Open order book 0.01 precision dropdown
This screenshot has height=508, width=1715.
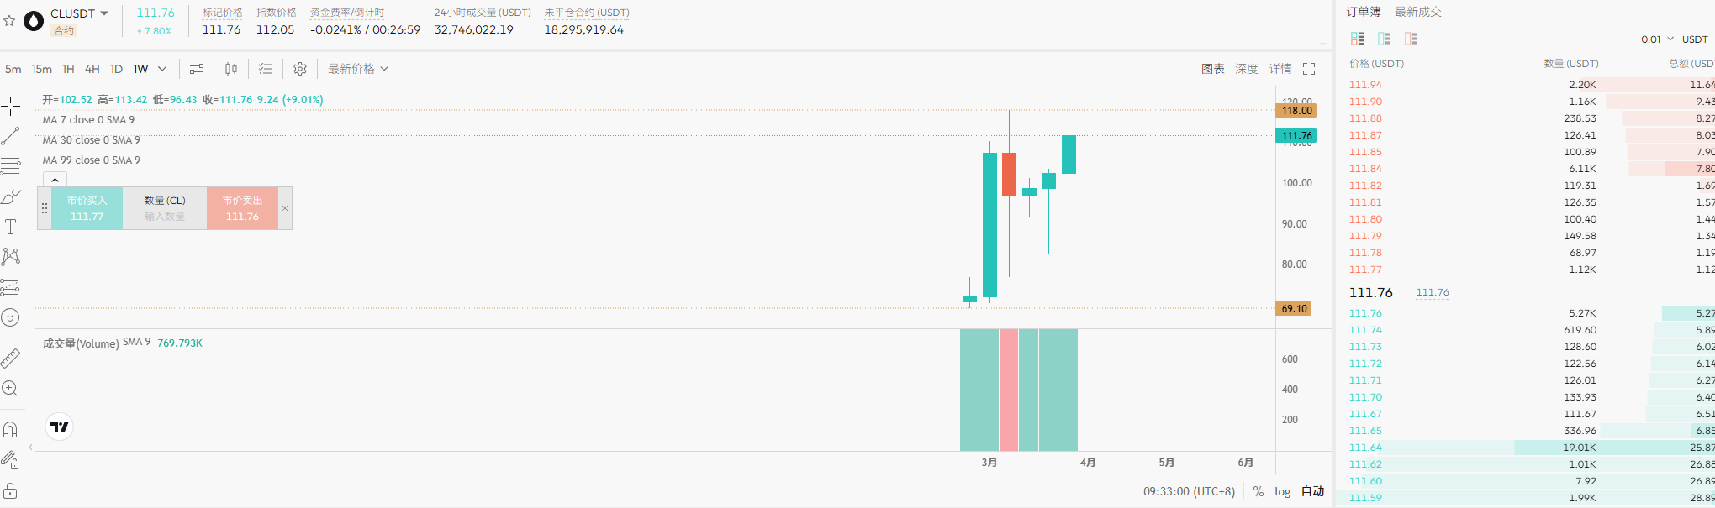[x=1657, y=39]
